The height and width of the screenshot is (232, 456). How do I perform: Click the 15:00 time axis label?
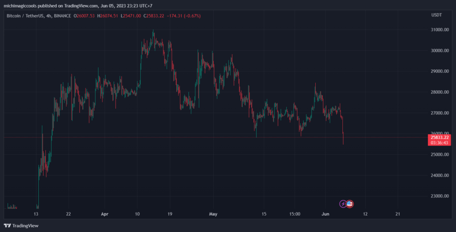click(x=295, y=214)
